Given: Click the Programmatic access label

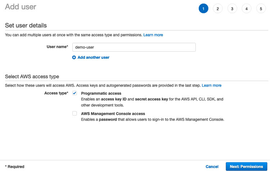Looking at the screenshot, I should pos(101,93).
